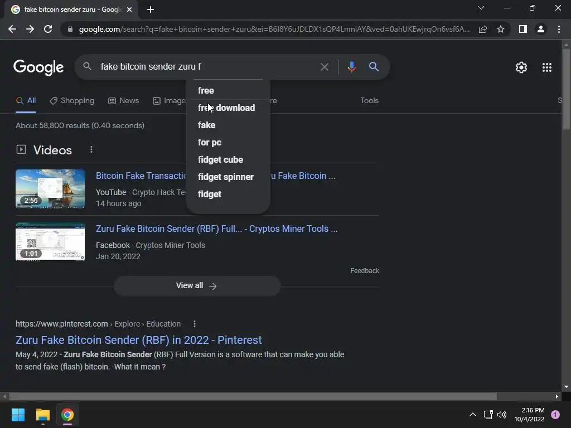Click the vertical scrollbar's down arrow
571x428 pixels.
coord(566,387)
